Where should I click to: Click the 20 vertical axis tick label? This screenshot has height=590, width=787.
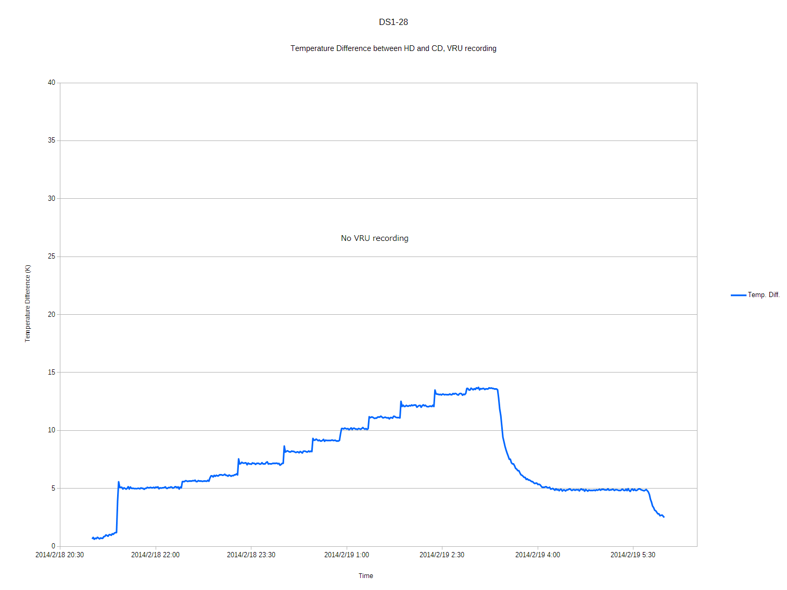point(52,314)
